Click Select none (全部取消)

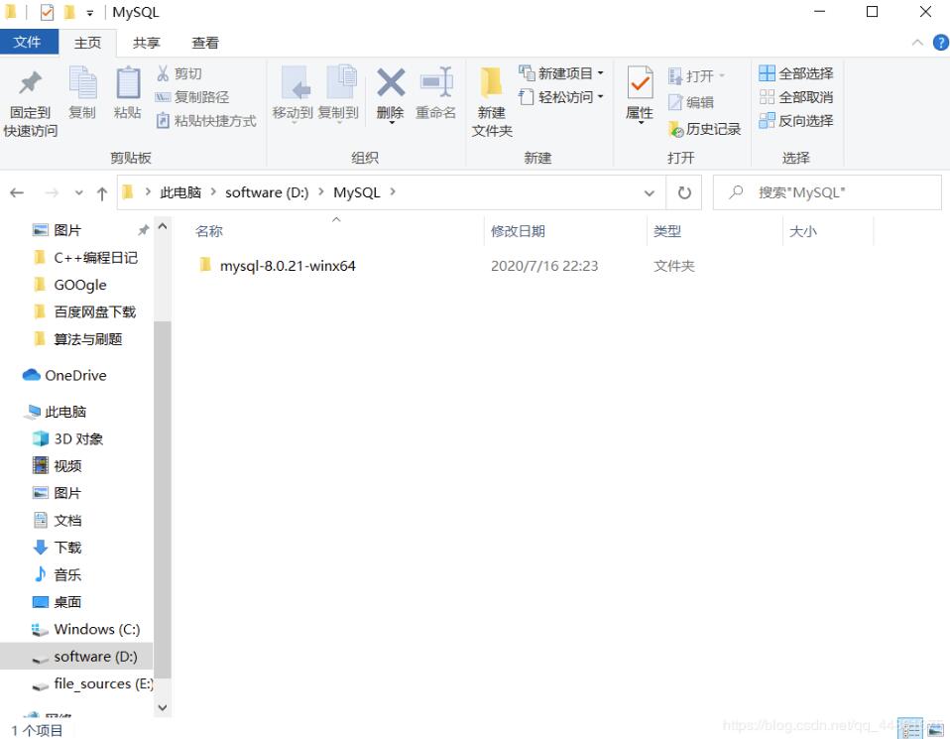pos(796,97)
